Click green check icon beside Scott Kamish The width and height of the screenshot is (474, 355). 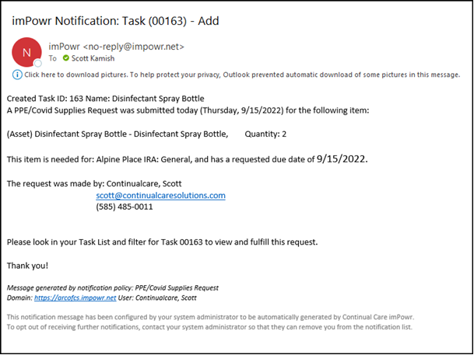(x=66, y=58)
